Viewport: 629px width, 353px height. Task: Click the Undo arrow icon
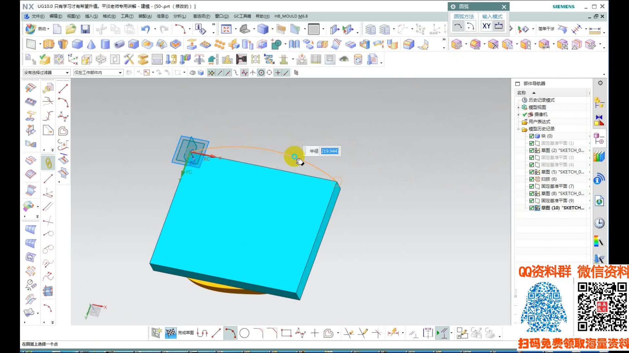[x=145, y=29]
